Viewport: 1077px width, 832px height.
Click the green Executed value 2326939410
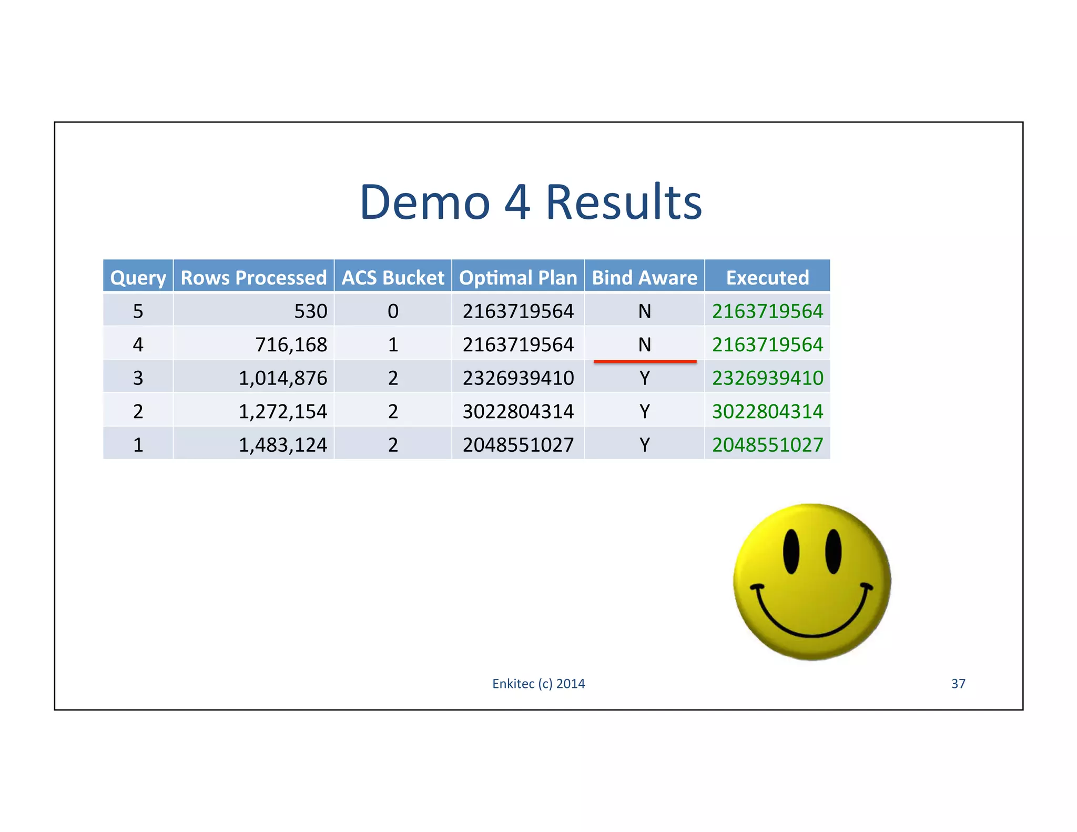click(x=768, y=378)
